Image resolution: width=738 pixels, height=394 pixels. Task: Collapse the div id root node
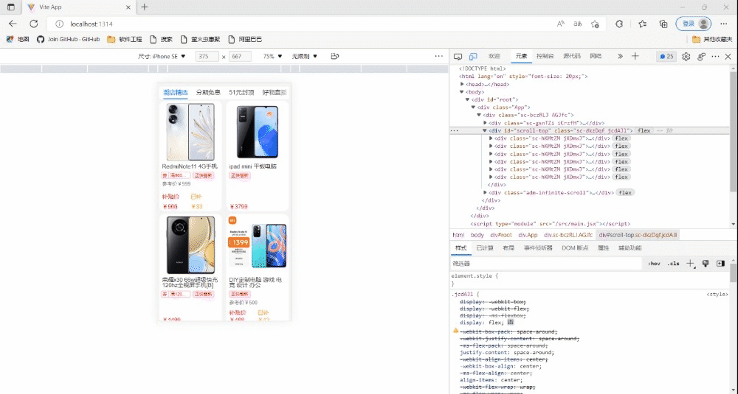point(467,99)
